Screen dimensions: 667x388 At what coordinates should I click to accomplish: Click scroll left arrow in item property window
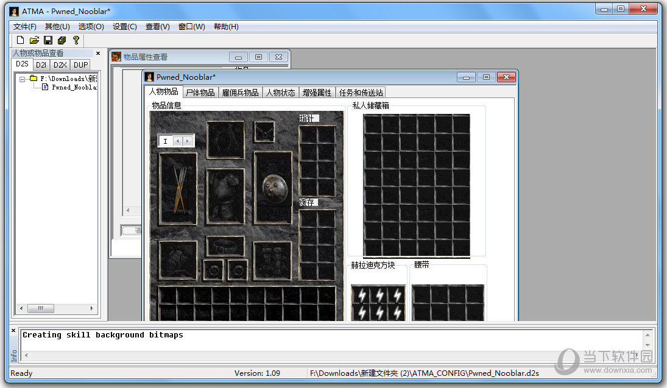click(128, 210)
